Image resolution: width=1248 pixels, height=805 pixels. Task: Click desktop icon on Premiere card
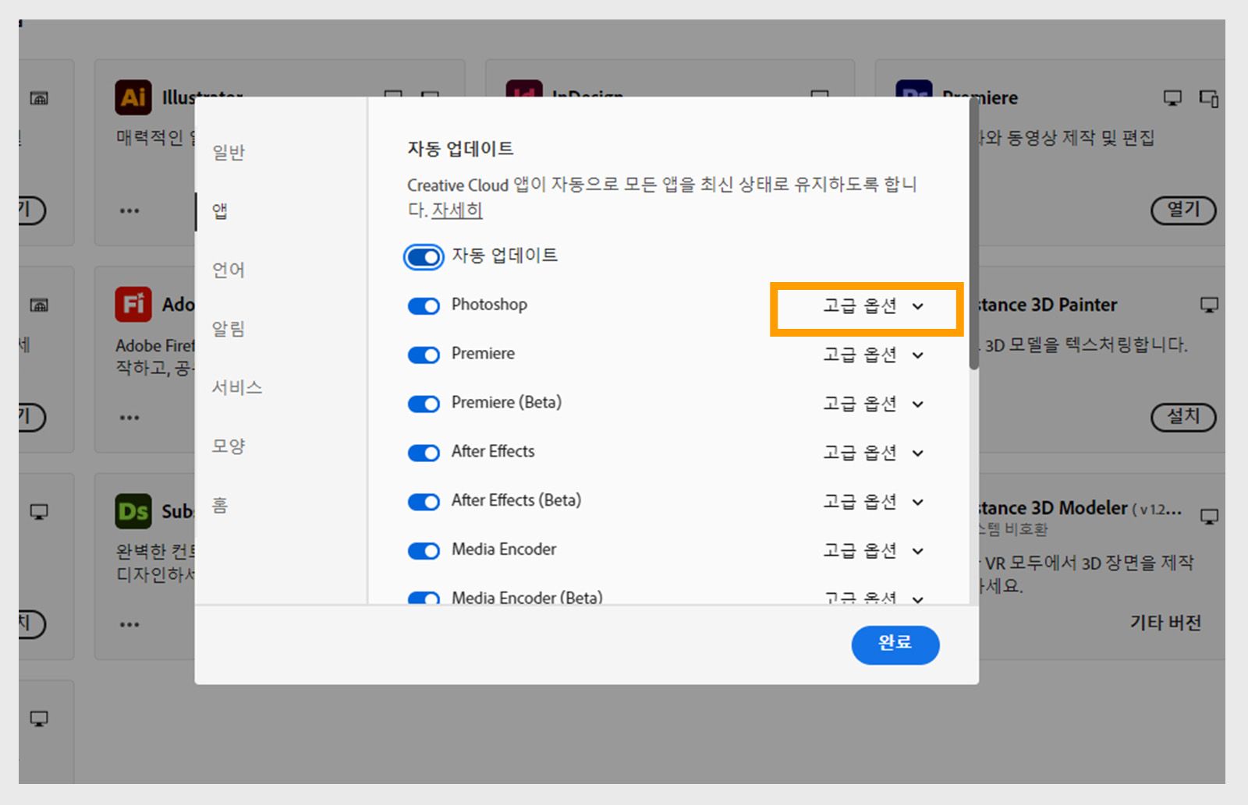[x=1172, y=98]
